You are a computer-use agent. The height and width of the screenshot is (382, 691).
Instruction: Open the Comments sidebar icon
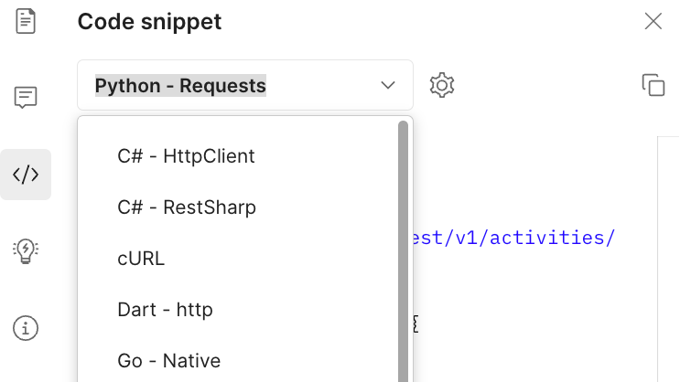26,97
